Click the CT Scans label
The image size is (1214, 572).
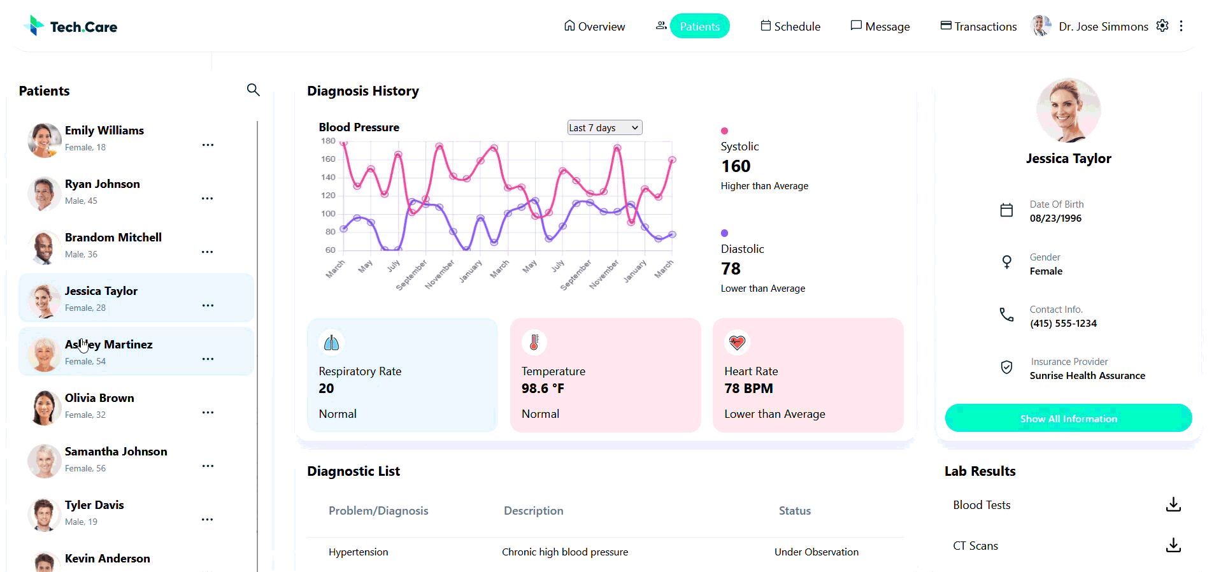(975, 546)
